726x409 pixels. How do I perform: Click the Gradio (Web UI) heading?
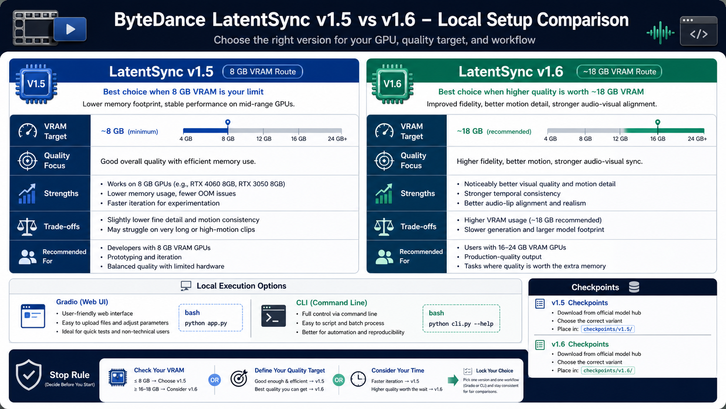[x=82, y=302]
